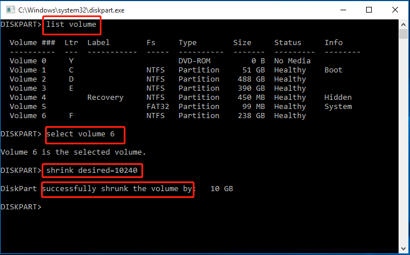Click the 'Fs' column header
410x255 pixels.
[x=151, y=43]
